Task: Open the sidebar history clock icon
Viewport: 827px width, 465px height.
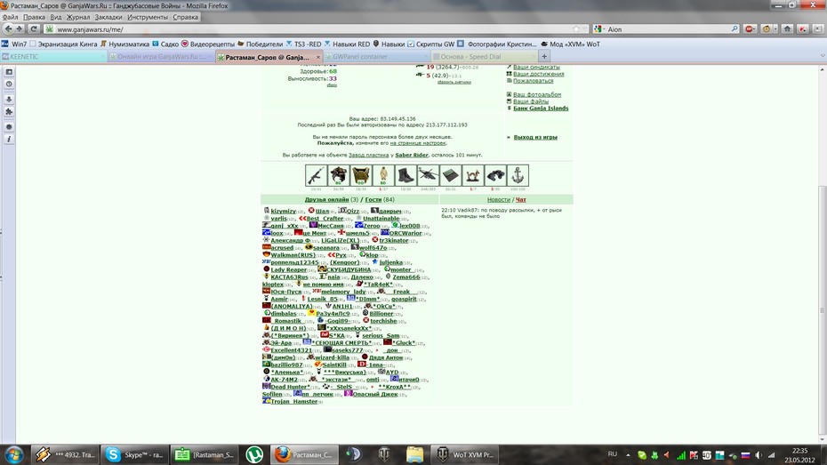Action: 9,84
